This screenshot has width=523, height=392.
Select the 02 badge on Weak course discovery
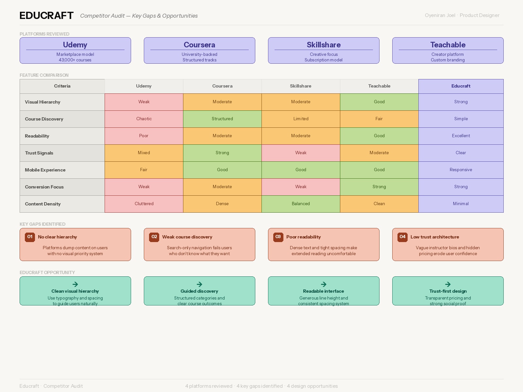(154, 237)
